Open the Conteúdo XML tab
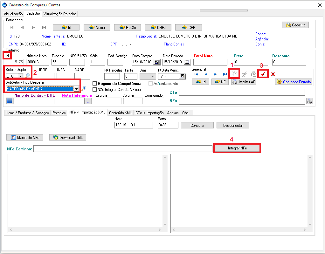This screenshot has width=325, height=254. (120, 113)
